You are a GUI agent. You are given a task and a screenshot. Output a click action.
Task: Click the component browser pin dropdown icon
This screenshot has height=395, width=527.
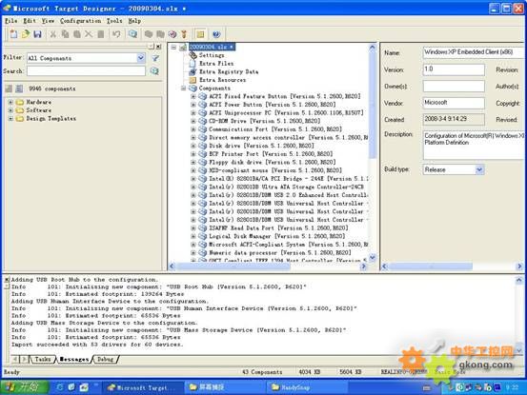152,47
